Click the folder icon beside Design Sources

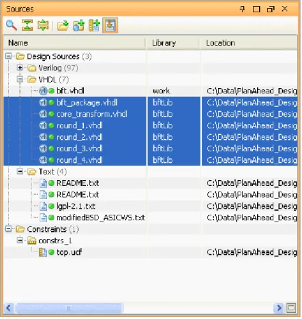(x=20, y=57)
